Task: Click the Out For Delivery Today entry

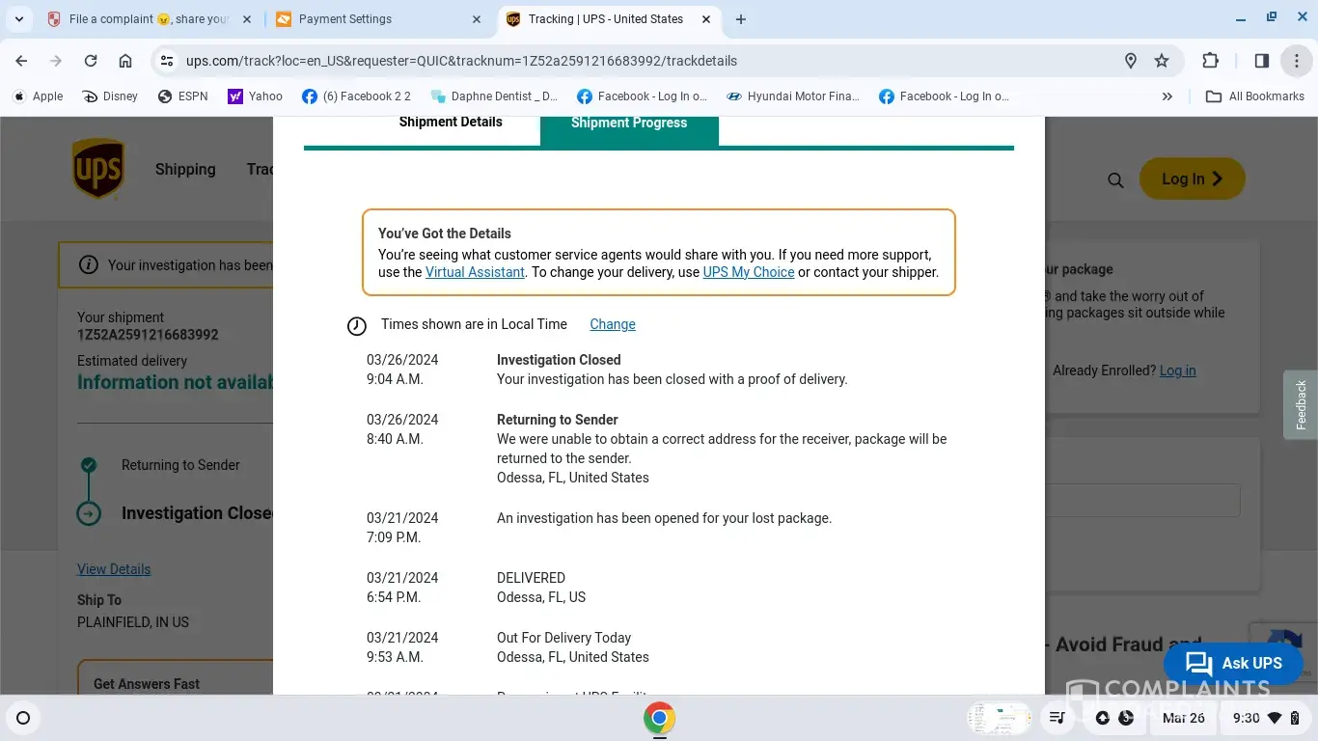Action: (563, 638)
